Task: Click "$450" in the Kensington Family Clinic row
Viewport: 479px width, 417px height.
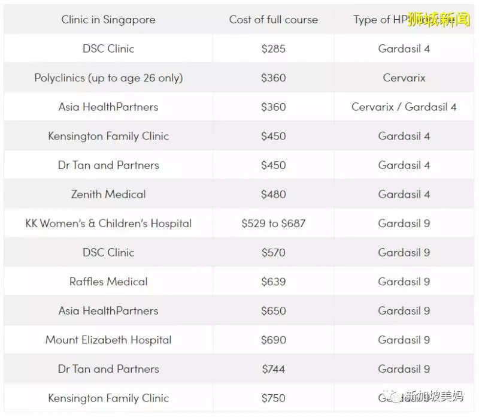Action: click(274, 137)
